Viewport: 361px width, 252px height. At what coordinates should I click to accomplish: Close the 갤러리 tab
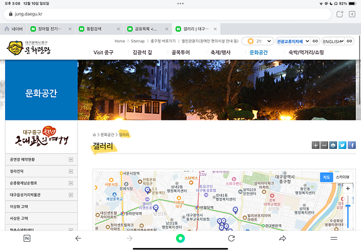point(215,29)
